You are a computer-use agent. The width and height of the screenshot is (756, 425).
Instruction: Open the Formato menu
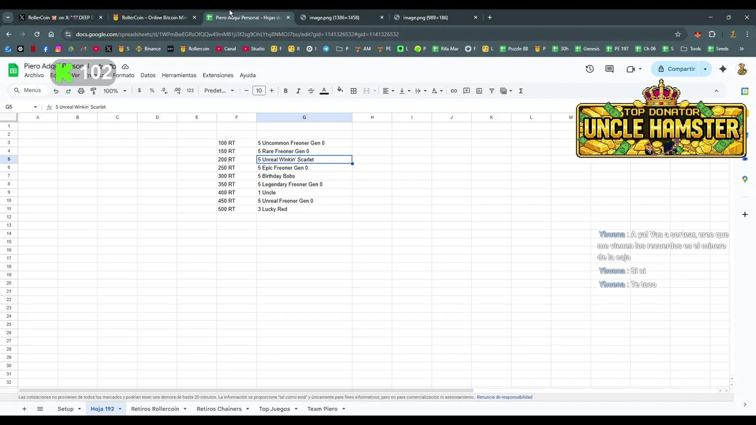point(123,76)
